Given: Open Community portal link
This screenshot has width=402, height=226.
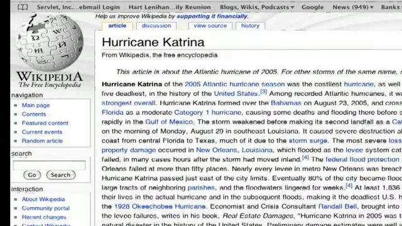Looking at the screenshot, I should click(x=46, y=208).
